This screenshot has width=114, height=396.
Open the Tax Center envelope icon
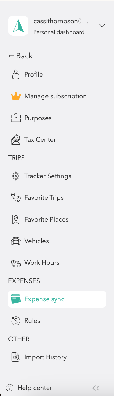16,140
